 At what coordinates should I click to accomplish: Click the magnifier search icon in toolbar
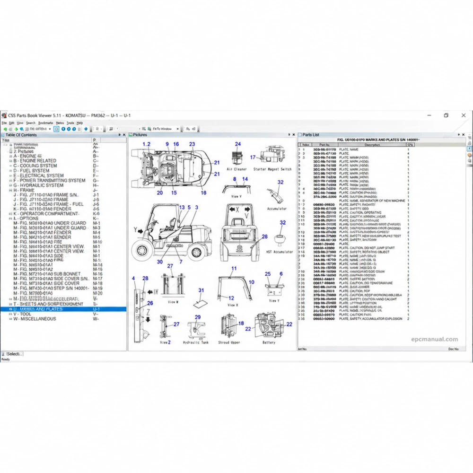click(22, 129)
